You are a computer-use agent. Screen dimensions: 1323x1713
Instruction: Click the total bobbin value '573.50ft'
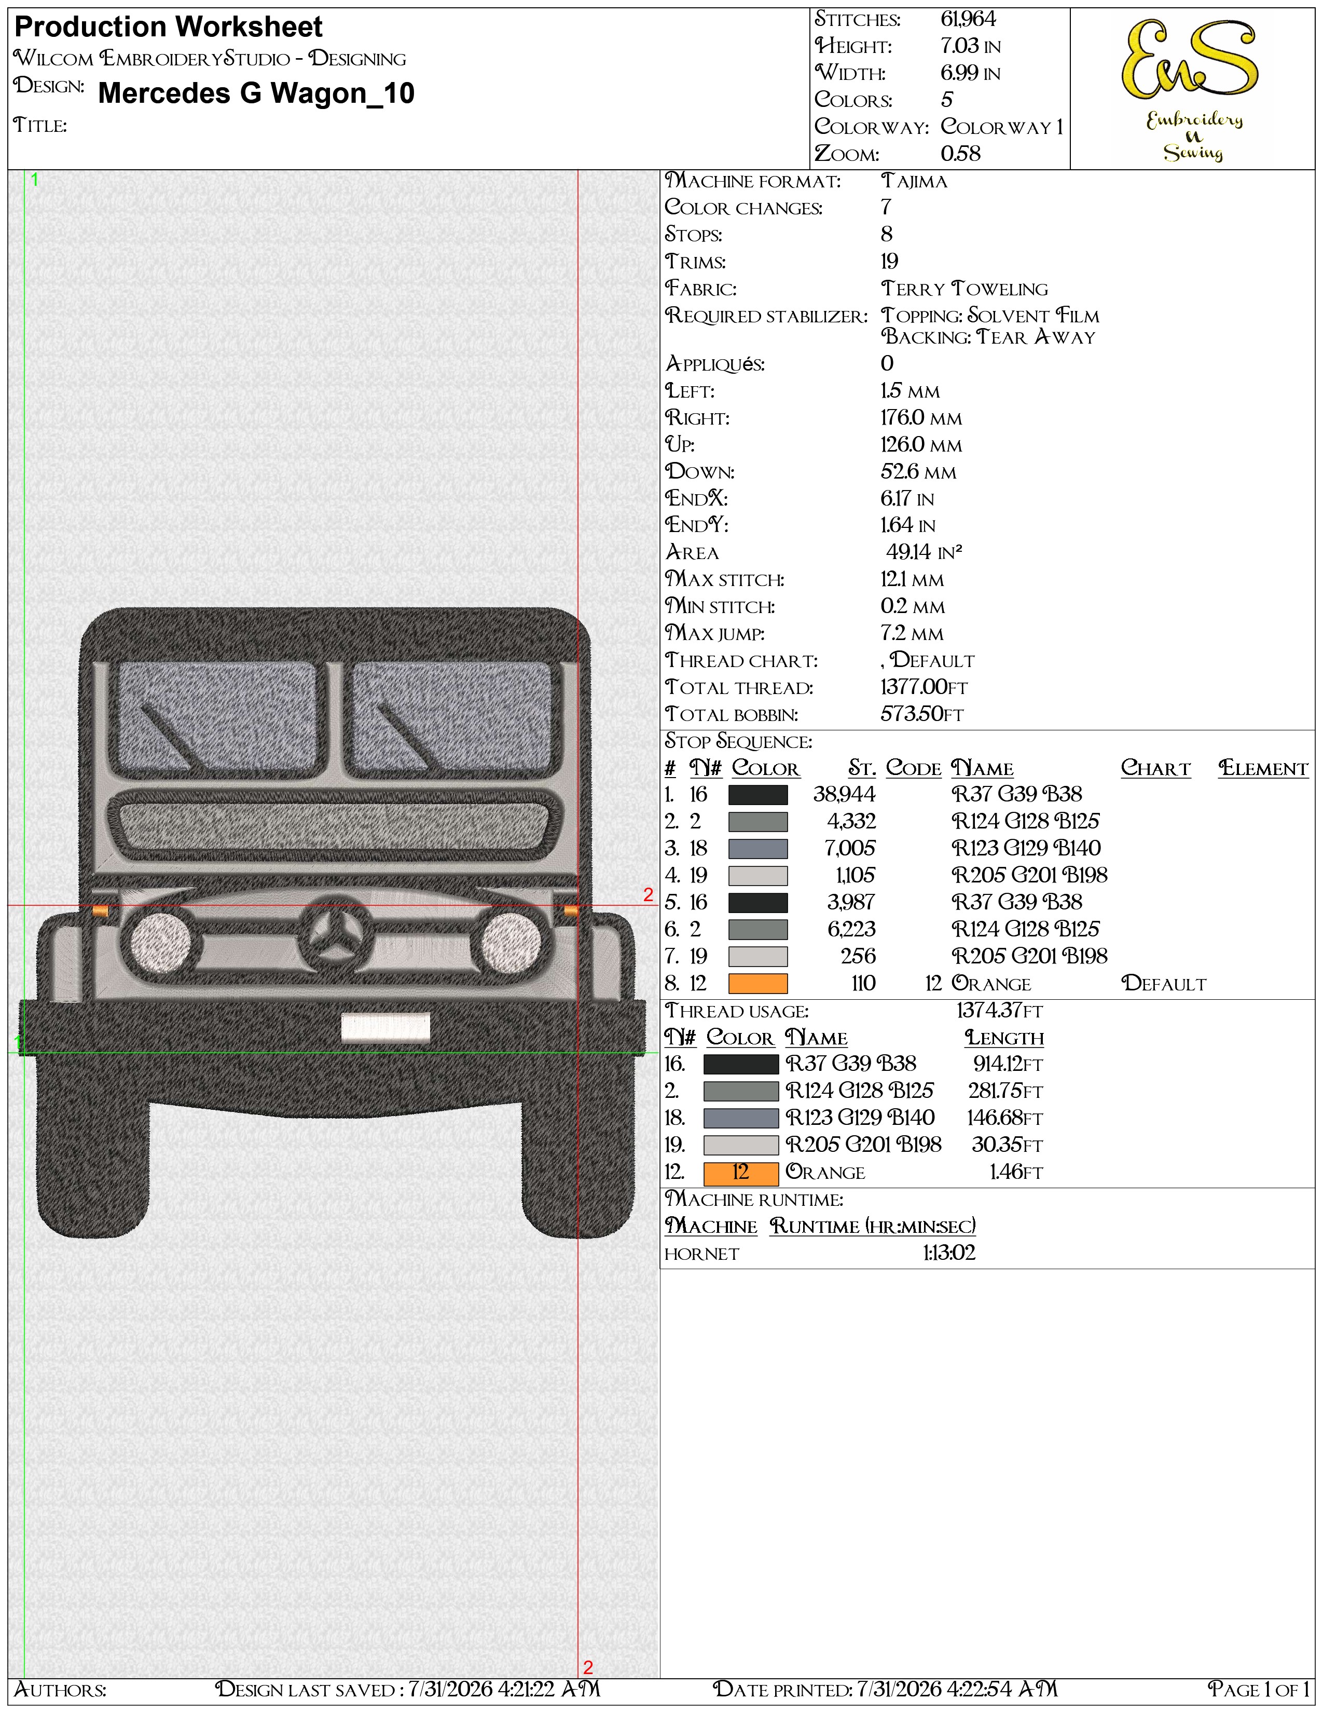pyautogui.click(x=922, y=715)
